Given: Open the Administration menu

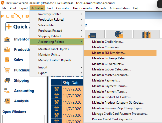Looking at the screenshot, I should 119,8.
